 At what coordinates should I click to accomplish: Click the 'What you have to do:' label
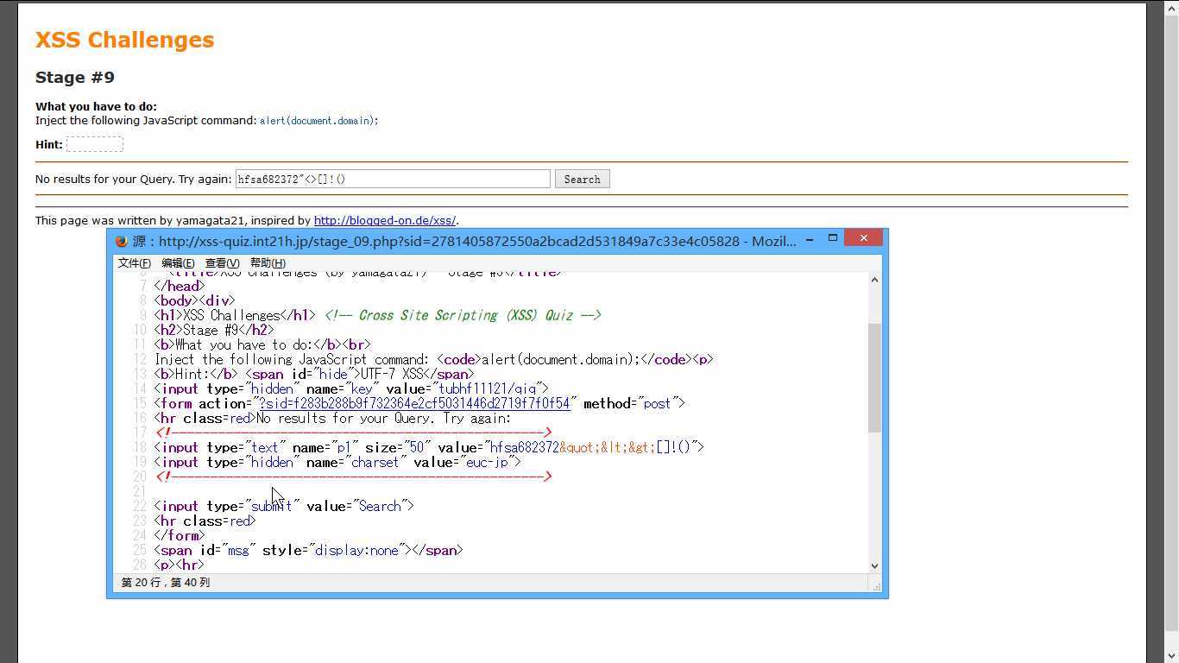[x=96, y=107]
